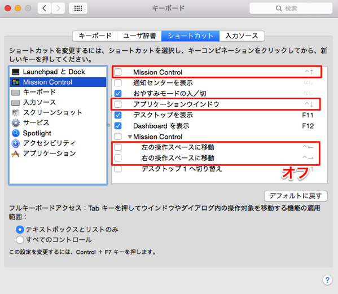Open the Show All grid icon
Image resolution: width=338 pixels, height=294 pixels.
[78, 8]
